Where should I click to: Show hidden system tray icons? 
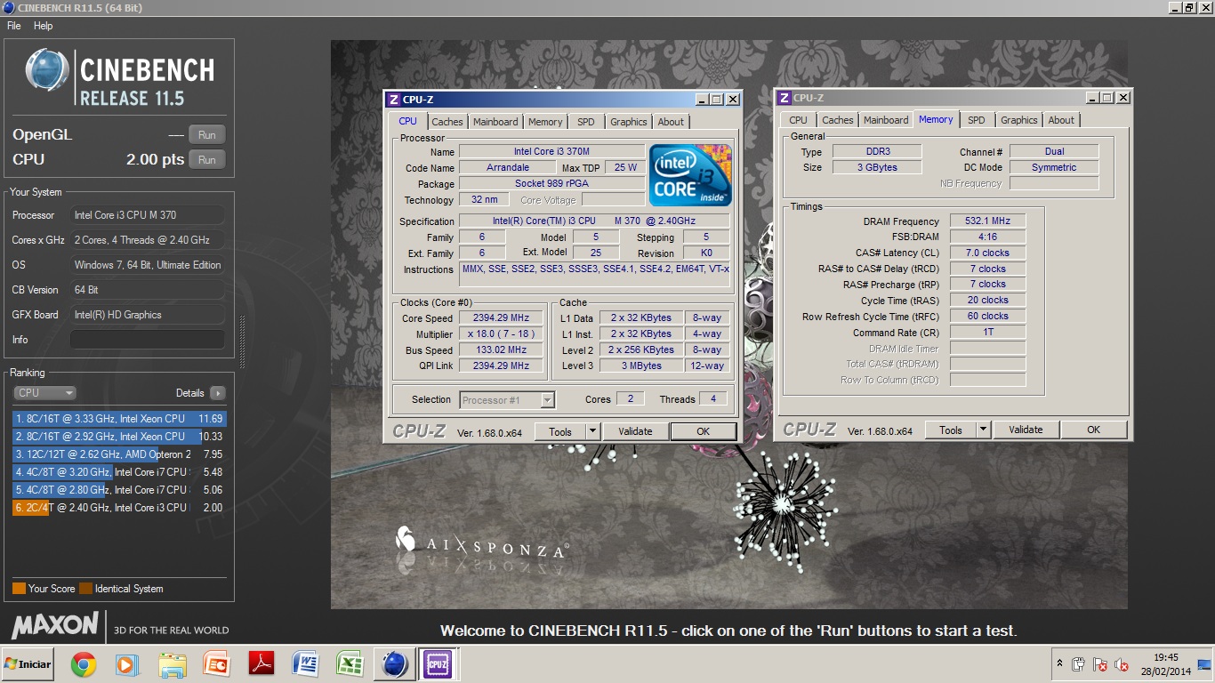pyautogui.click(x=1059, y=664)
